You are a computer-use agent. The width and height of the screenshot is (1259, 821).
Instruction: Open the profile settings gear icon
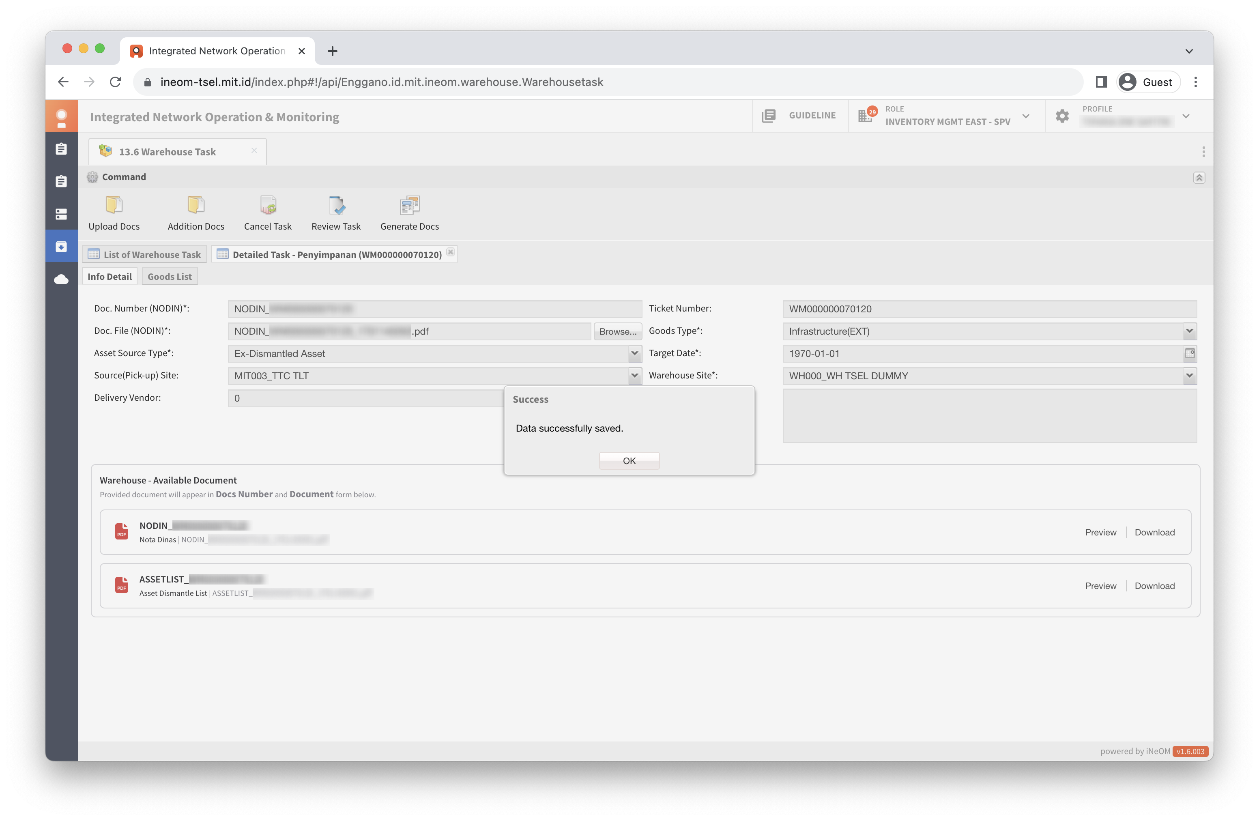click(1062, 116)
